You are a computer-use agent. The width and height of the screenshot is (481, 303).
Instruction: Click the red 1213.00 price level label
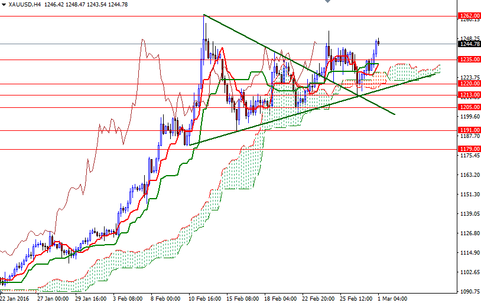(469, 95)
